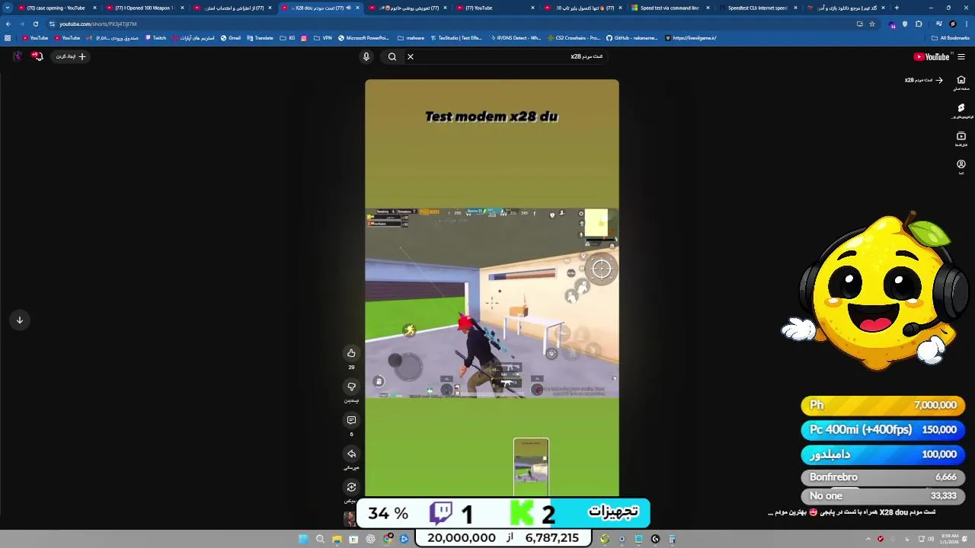Click the Shorts video player area
This screenshot has width=975, height=548.
pos(492,288)
